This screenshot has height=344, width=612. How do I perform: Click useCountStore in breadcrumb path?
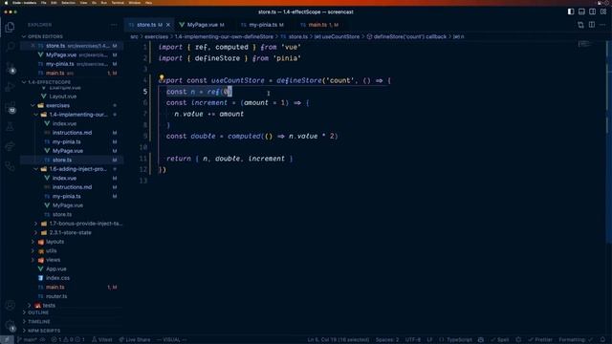coord(340,36)
